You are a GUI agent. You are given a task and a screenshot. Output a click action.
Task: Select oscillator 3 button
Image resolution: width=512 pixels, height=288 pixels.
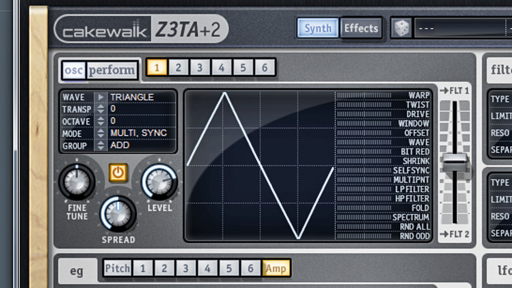point(200,67)
